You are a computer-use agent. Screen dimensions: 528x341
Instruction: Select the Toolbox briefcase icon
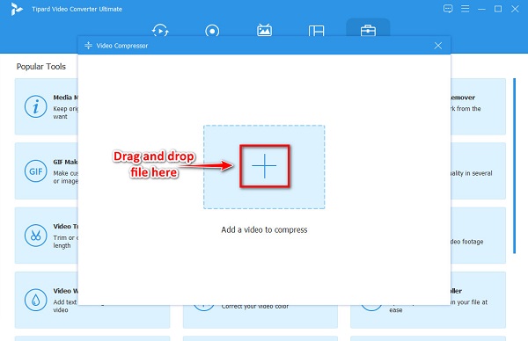[368, 31]
